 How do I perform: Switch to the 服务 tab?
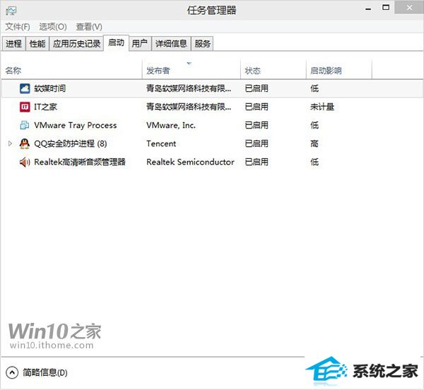[203, 44]
